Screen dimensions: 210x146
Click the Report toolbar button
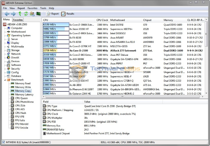tap(52, 14)
